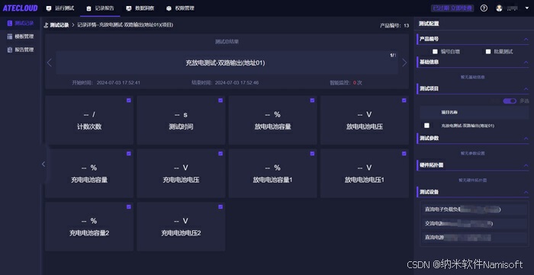Collapse the 测试设备 section
This screenshot has width=534, height=275.
tap(526, 192)
